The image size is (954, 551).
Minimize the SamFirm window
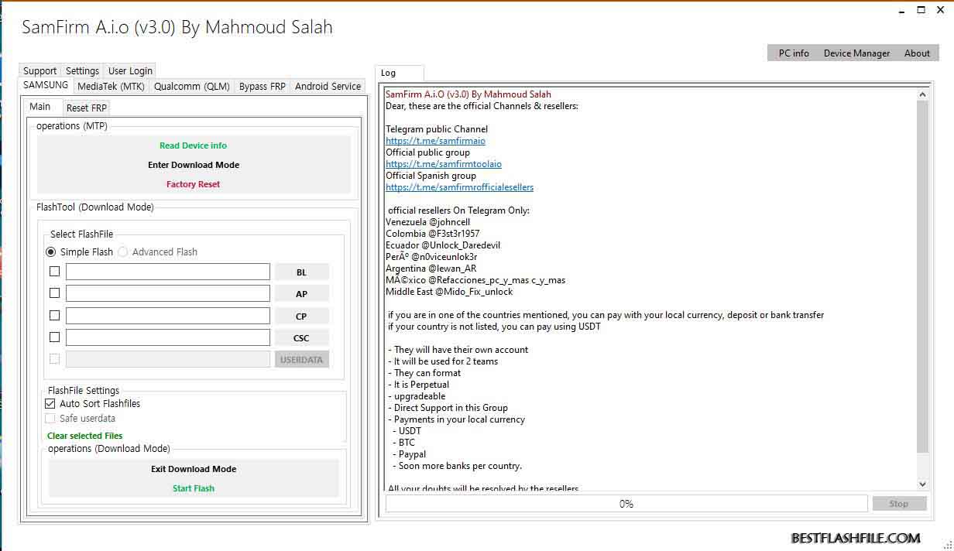[x=902, y=11]
